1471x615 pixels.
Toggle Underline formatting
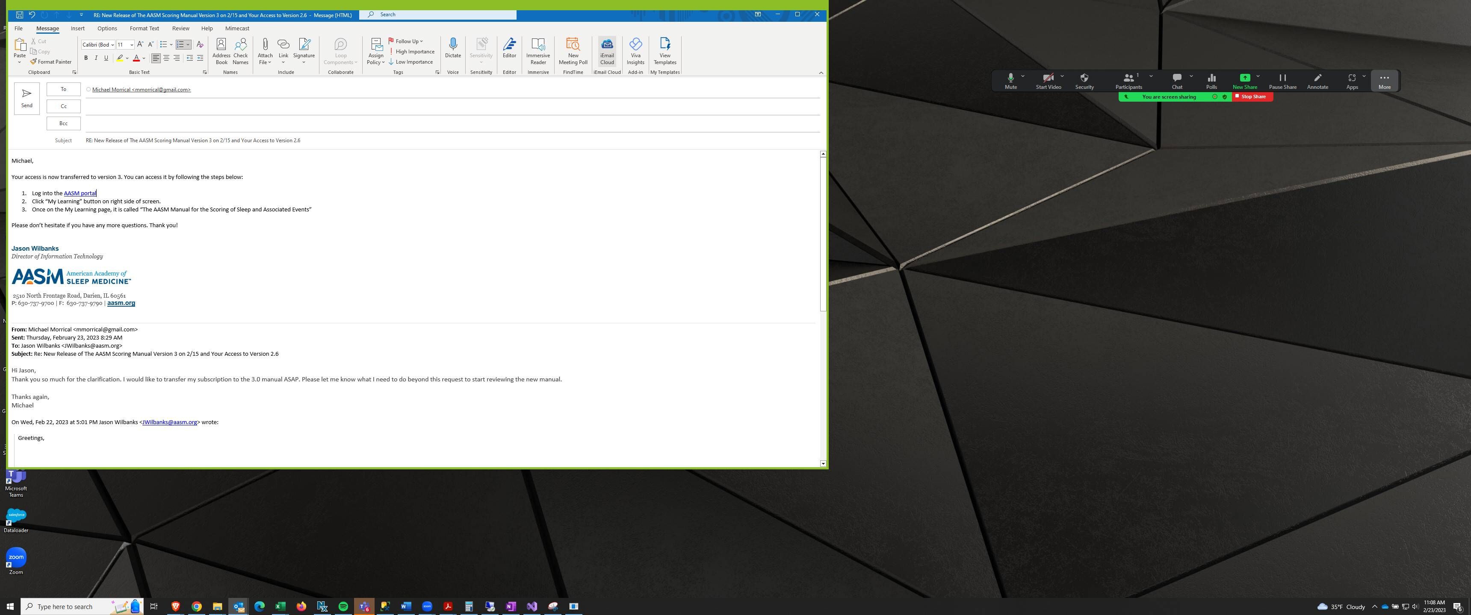click(x=106, y=58)
